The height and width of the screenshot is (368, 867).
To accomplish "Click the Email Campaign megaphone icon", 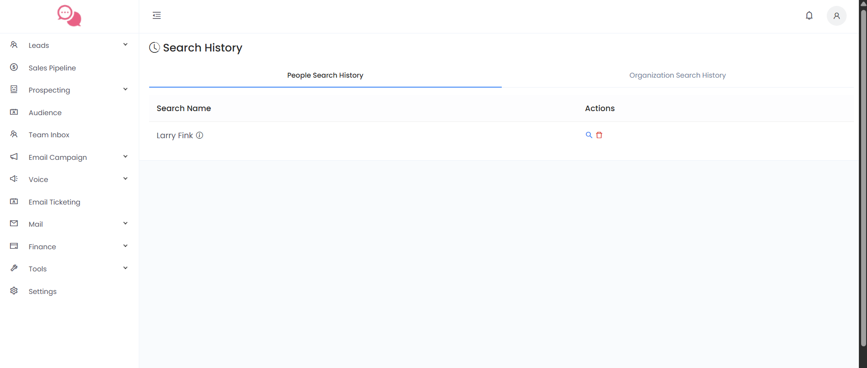I will (x=14, y=157).
